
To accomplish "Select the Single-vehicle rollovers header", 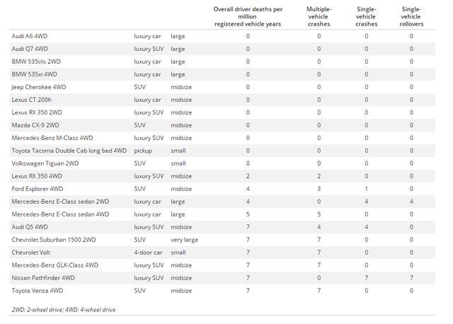I will click(411, 16).
